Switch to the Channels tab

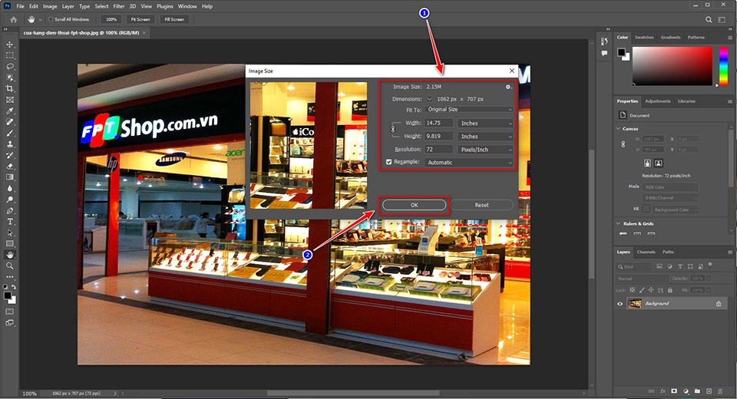point(646,252)
